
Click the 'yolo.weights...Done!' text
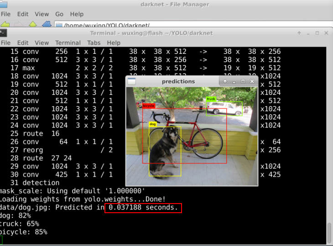coord(125,199)
